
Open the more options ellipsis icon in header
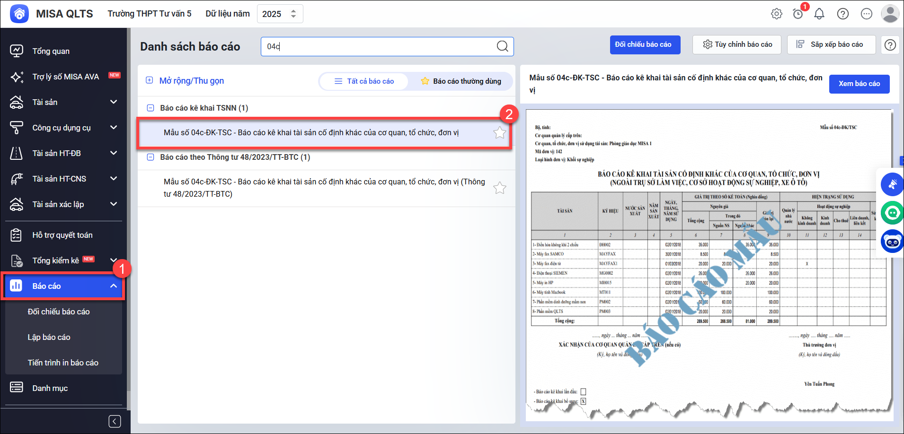click(x=867, y=14)
